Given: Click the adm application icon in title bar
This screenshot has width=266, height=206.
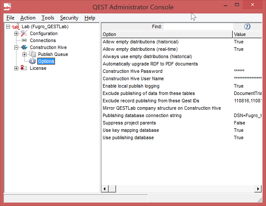Looking at the screenshot, I should pyautogui.click(x=6, y=7).
